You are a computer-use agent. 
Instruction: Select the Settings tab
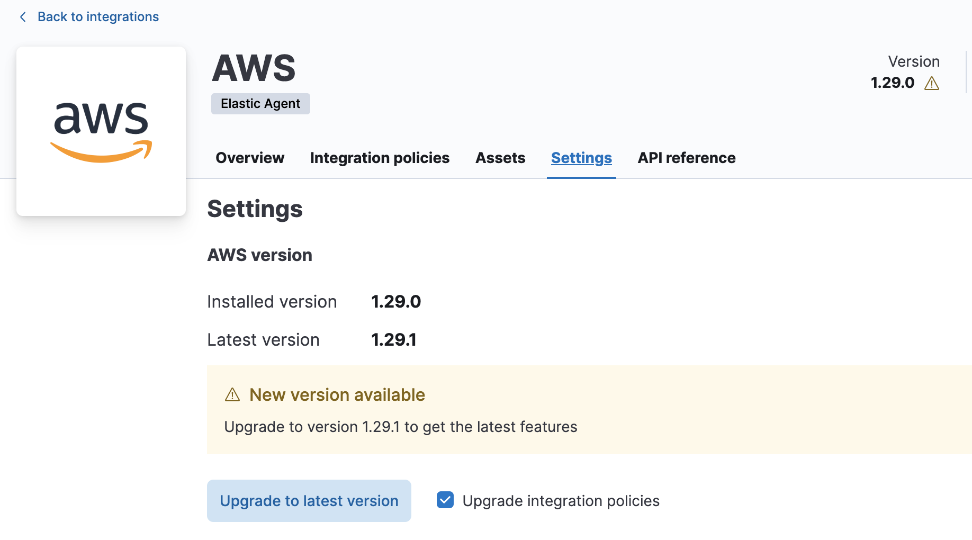coord(581,157)
